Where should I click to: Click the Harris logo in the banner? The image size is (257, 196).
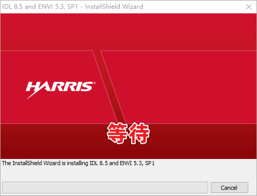coord(61,90)
